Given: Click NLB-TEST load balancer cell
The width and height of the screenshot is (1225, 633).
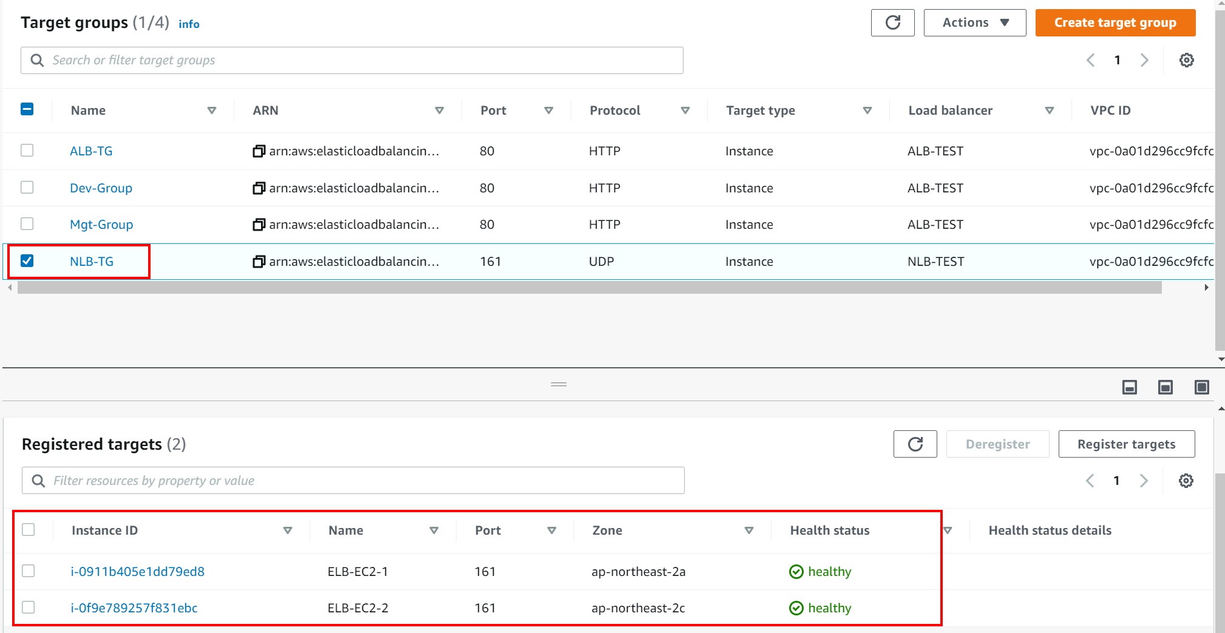Looking at the screenshot, I should pos(935,262).
